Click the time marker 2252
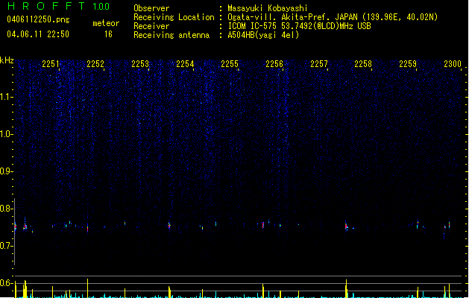The width and height of the screenshot is (469, 298). (95, 64)
